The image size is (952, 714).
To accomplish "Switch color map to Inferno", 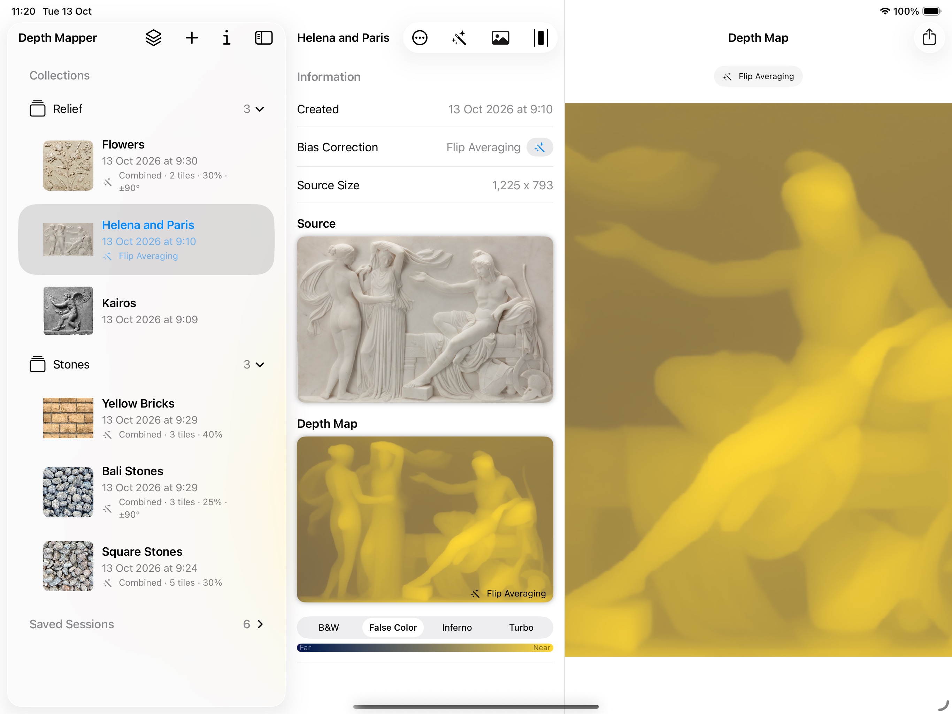I will click(x=456, y=628).
